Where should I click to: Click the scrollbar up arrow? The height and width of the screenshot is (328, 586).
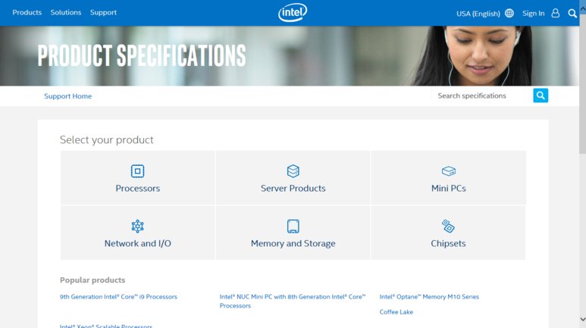point(583,8)
